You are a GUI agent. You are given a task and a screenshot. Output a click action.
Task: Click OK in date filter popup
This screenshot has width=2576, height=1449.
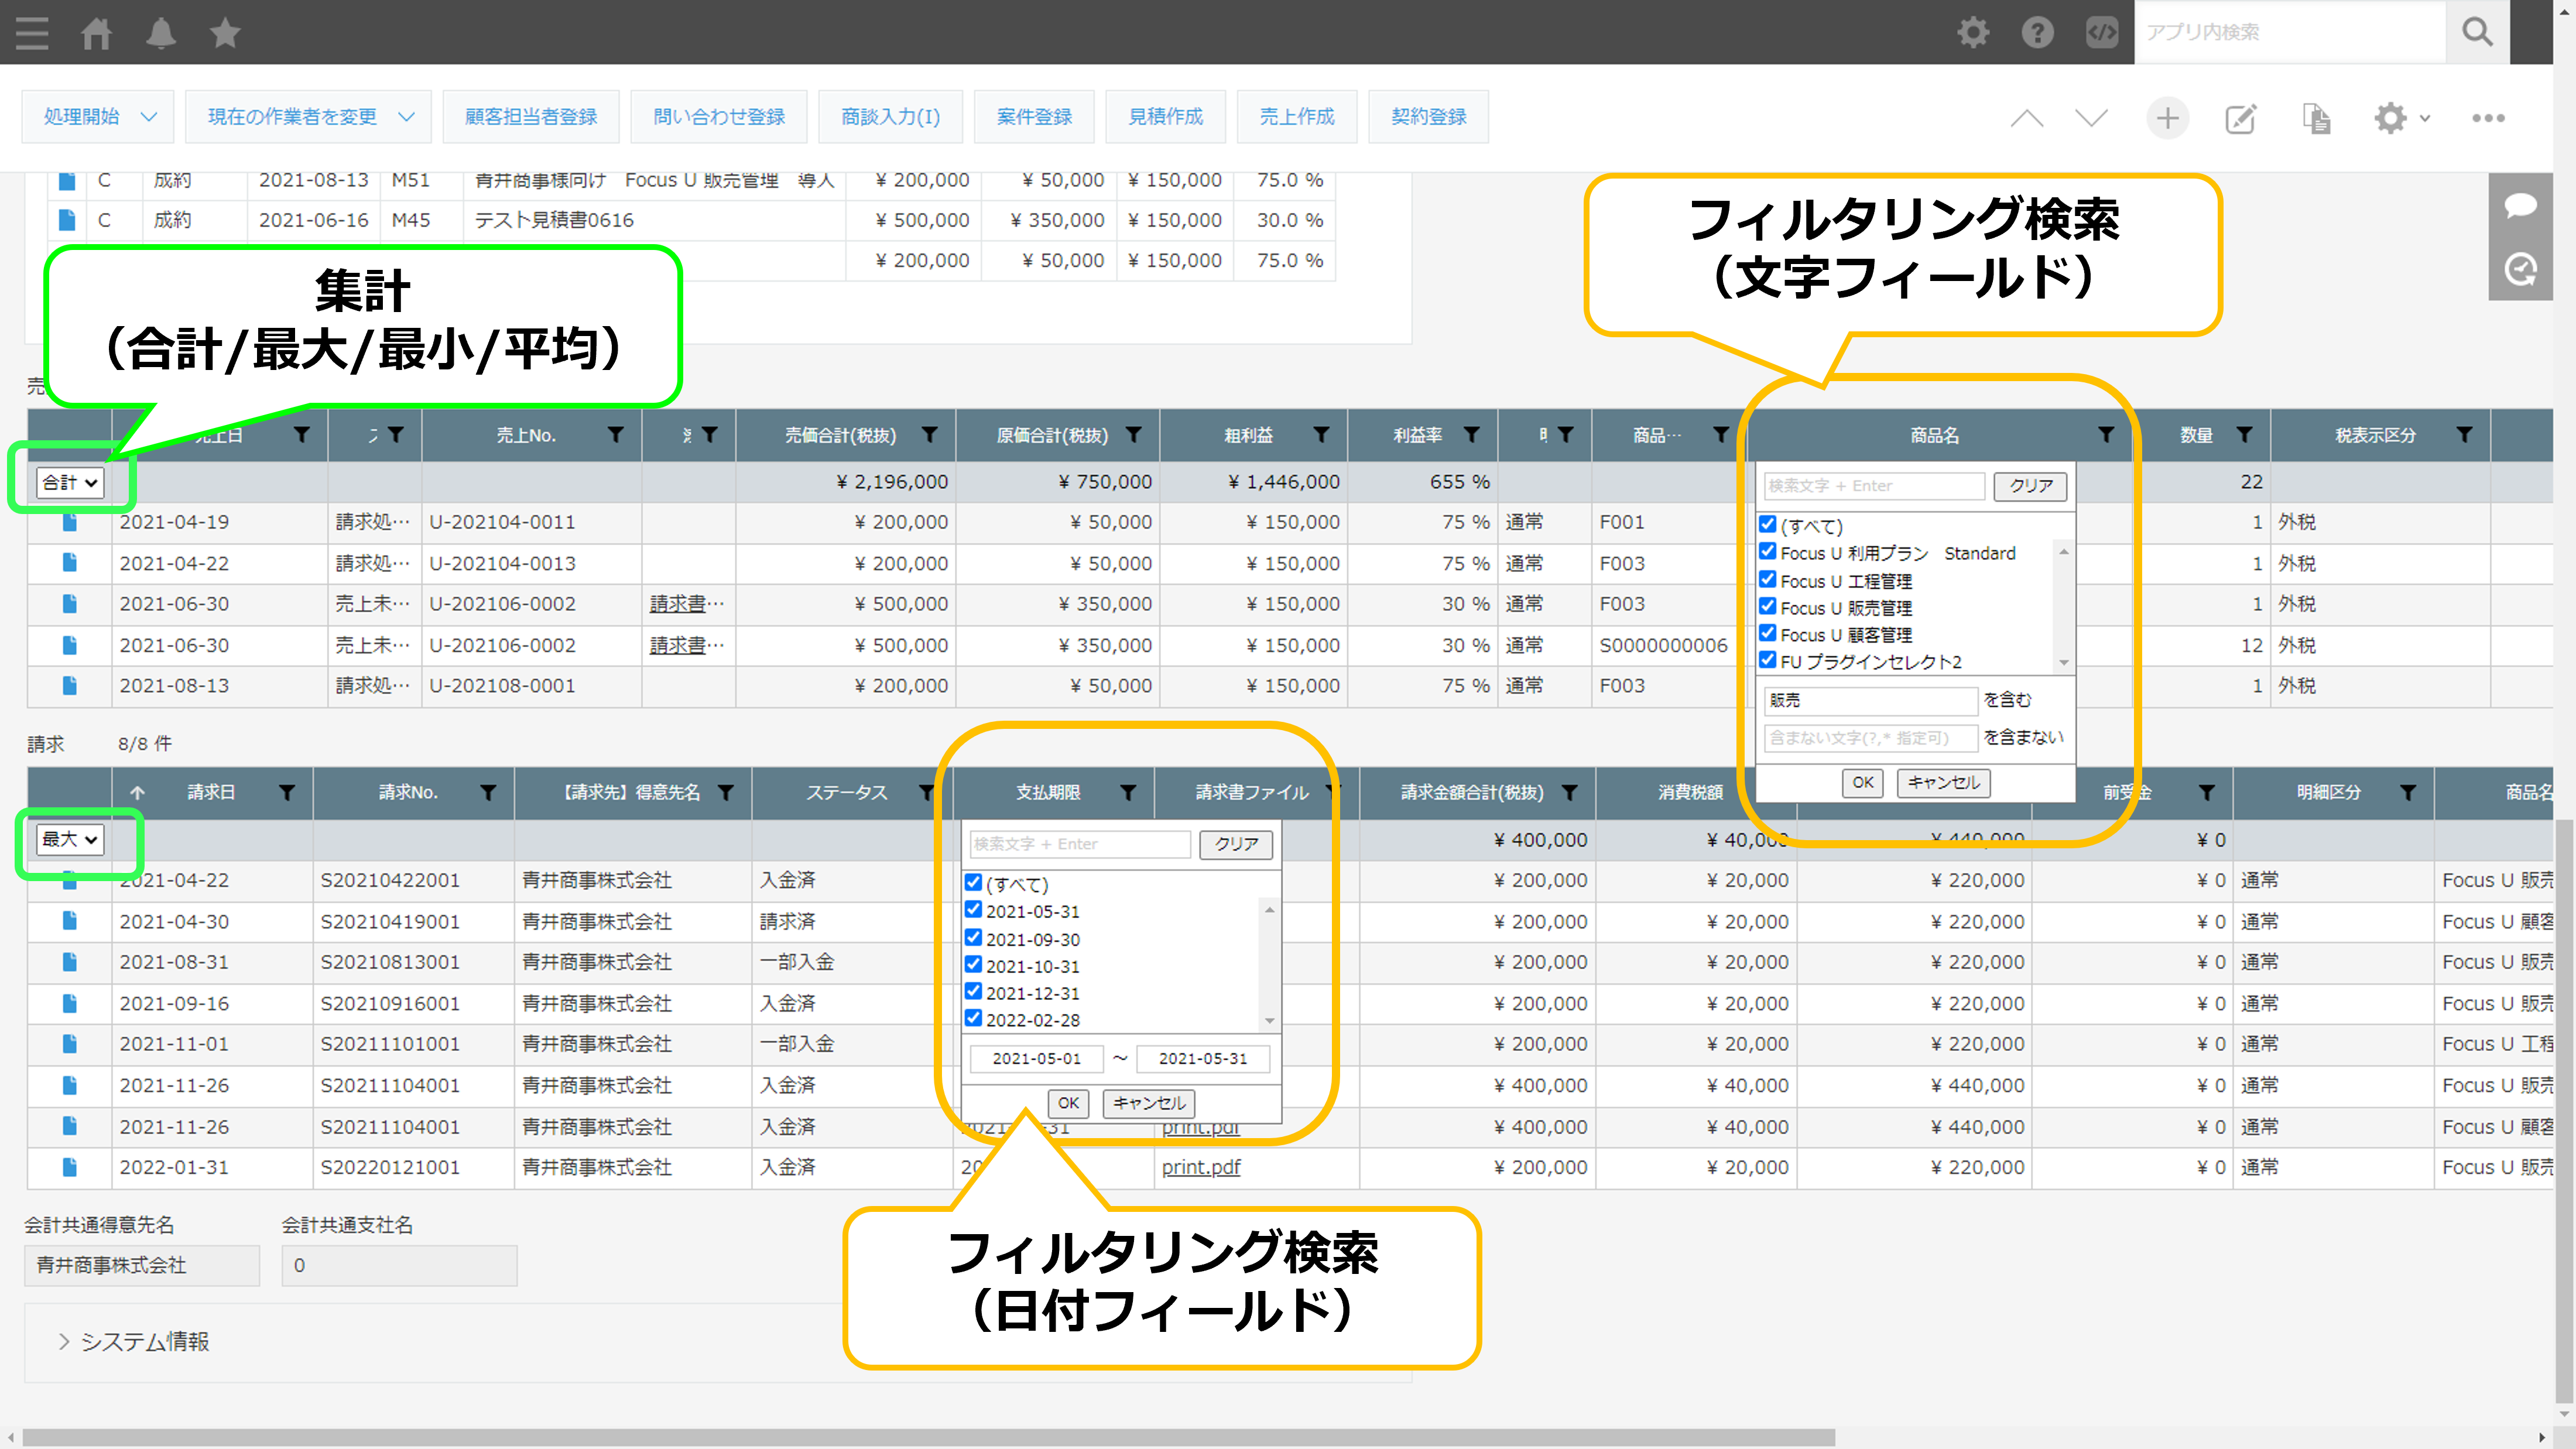pyautogui.click(x=1068, y=1103)
